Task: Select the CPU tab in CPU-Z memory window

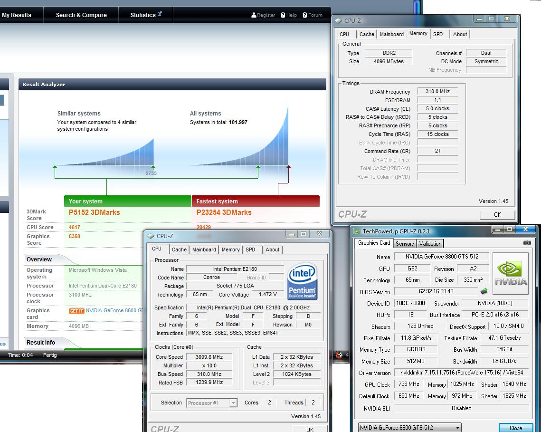Action: tap(344, 34)
